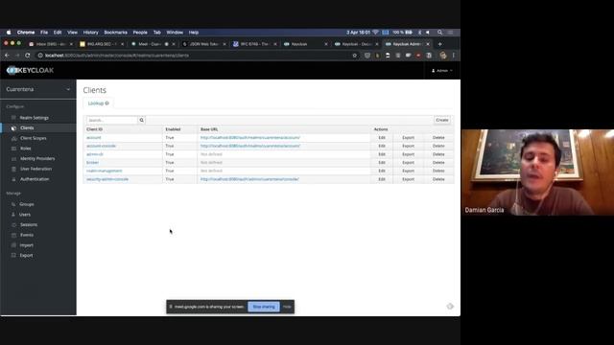Open the account client link
This screenshot has height=345, width=614.
pos(94,138)
